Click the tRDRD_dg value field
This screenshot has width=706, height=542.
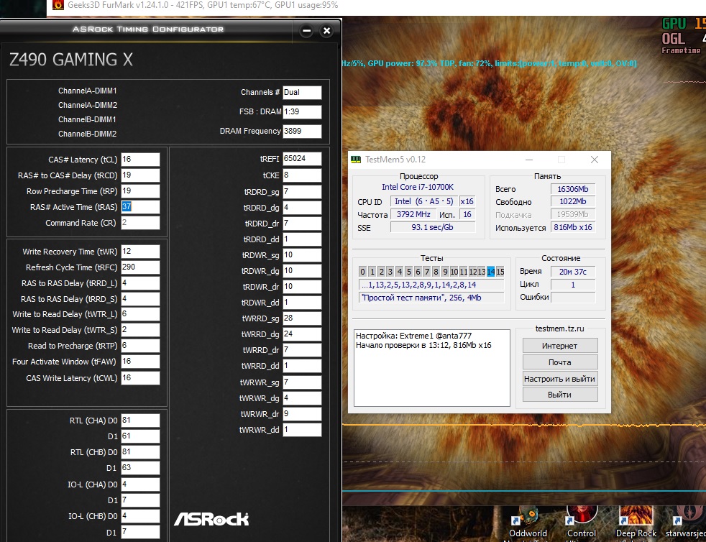(302, 208)
